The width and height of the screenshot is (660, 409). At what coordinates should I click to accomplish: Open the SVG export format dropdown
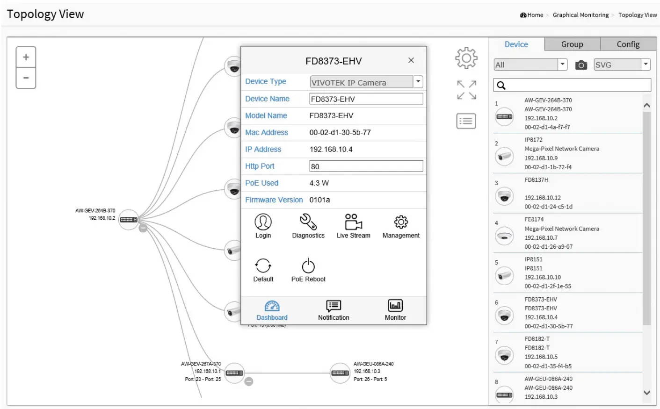pos(645,65)
